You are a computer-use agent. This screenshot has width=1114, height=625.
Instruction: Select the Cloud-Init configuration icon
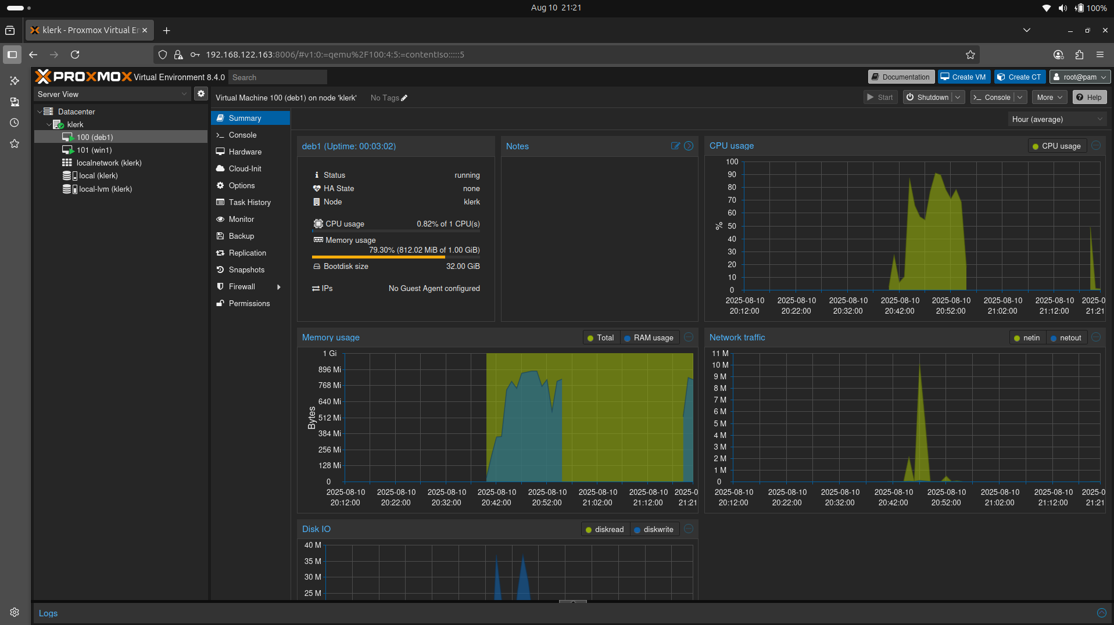220,168
